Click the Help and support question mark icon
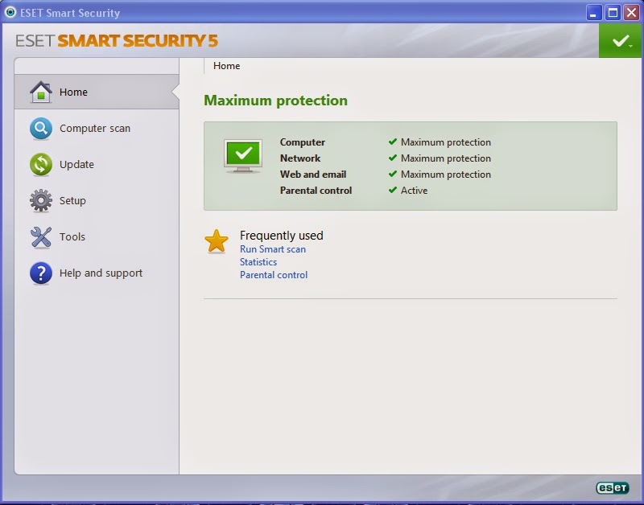This screenshot has width=644, height=505. tap(41, 273)
